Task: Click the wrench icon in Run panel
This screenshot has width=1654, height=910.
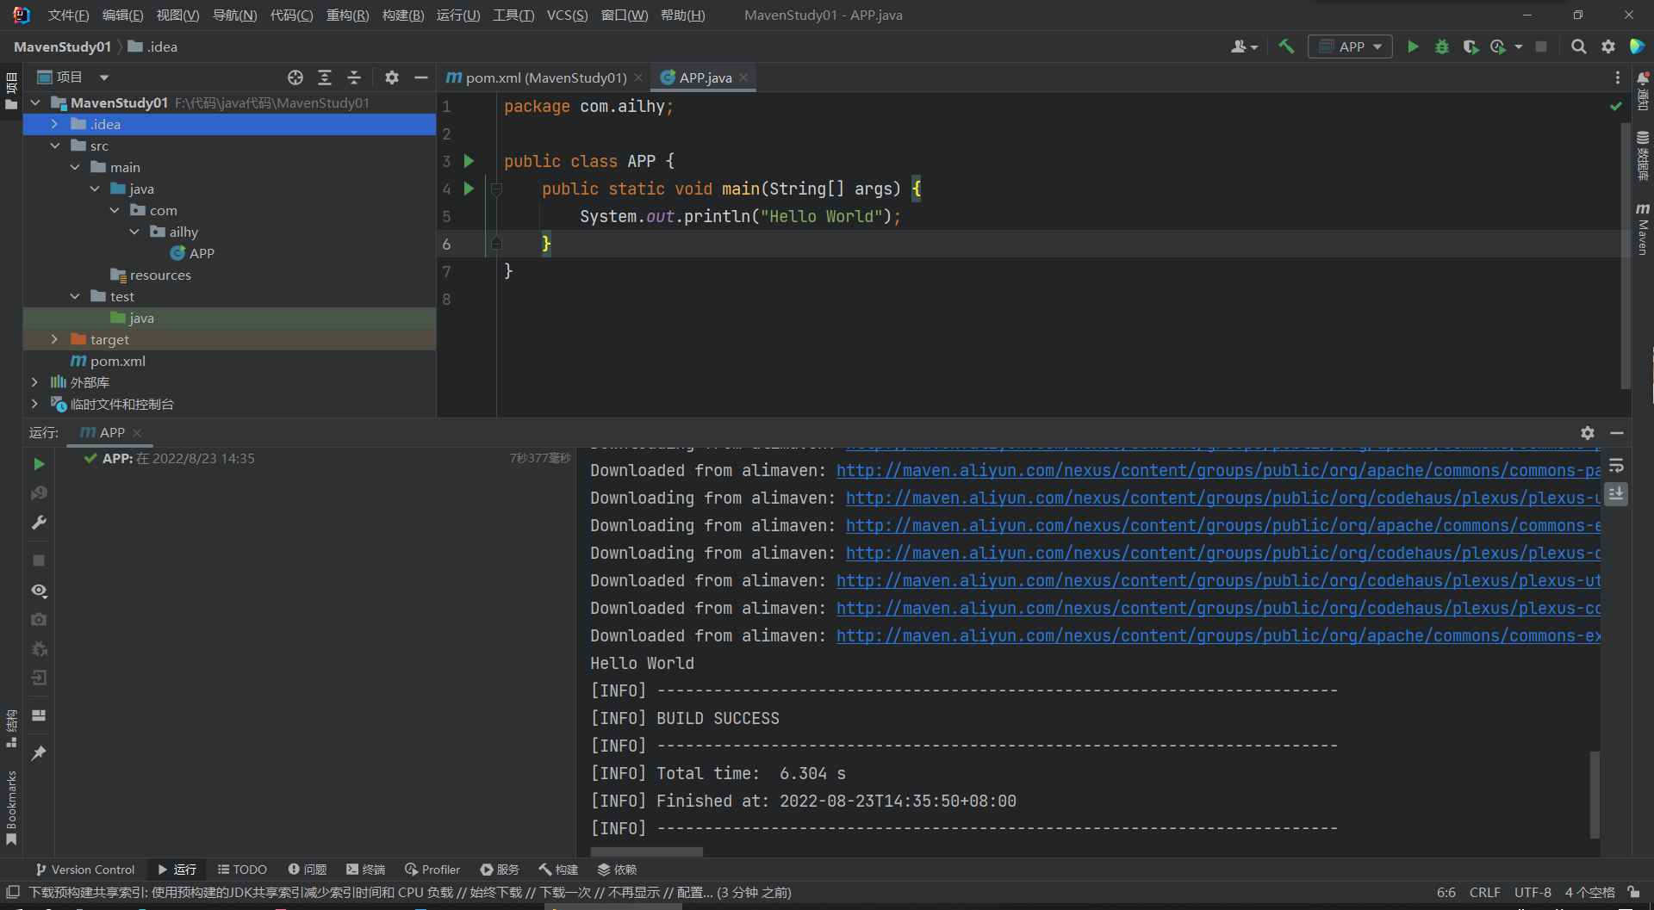Action: pos(39,523)
